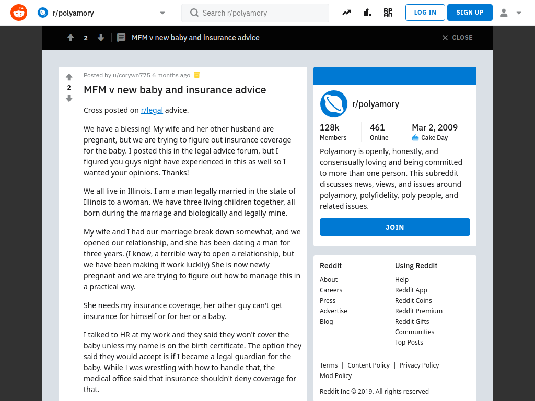The height and width of the screenshot is (401, 535).
Task: Downvote the post beside its title
Action: 69,99
